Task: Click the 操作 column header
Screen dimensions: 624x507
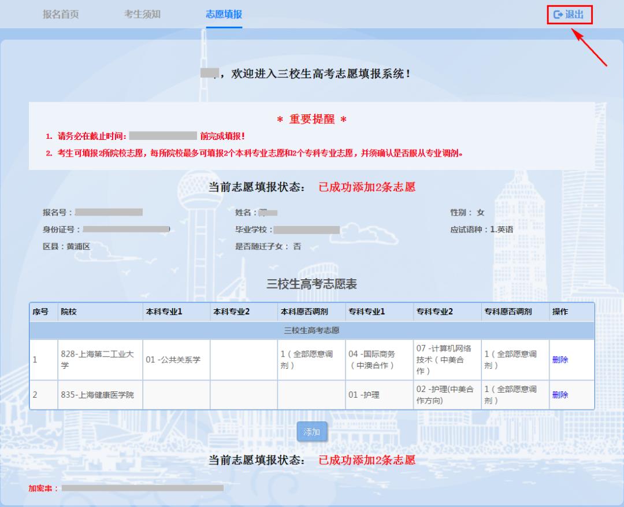Action: 560,312
